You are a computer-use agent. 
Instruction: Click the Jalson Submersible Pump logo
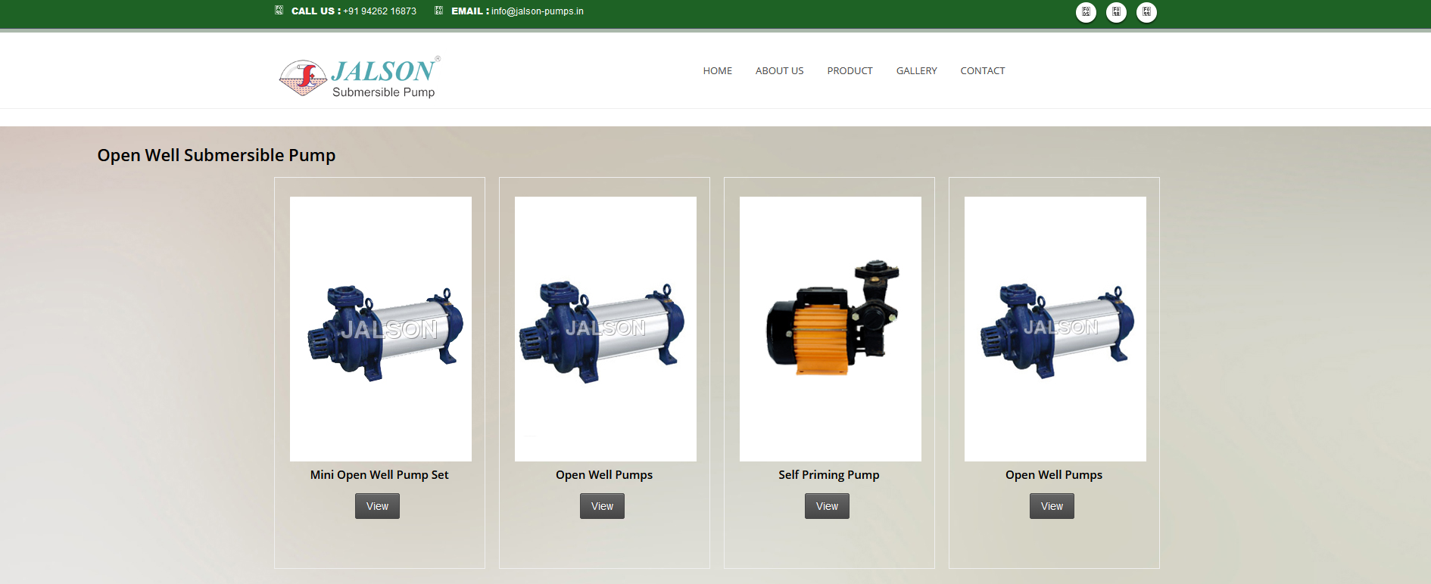(360, 77)
